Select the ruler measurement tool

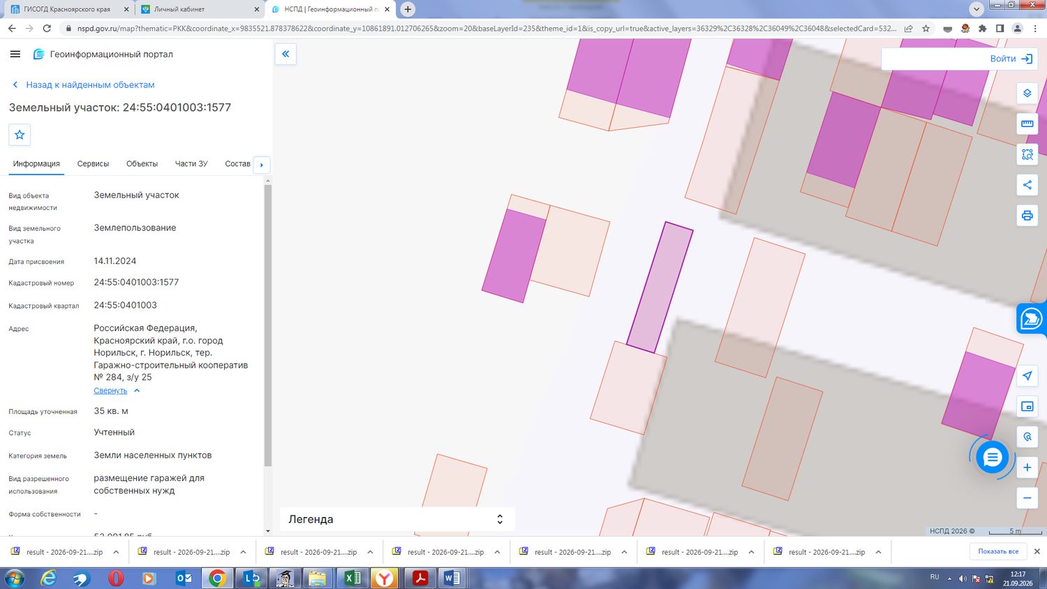[1027, 124]
